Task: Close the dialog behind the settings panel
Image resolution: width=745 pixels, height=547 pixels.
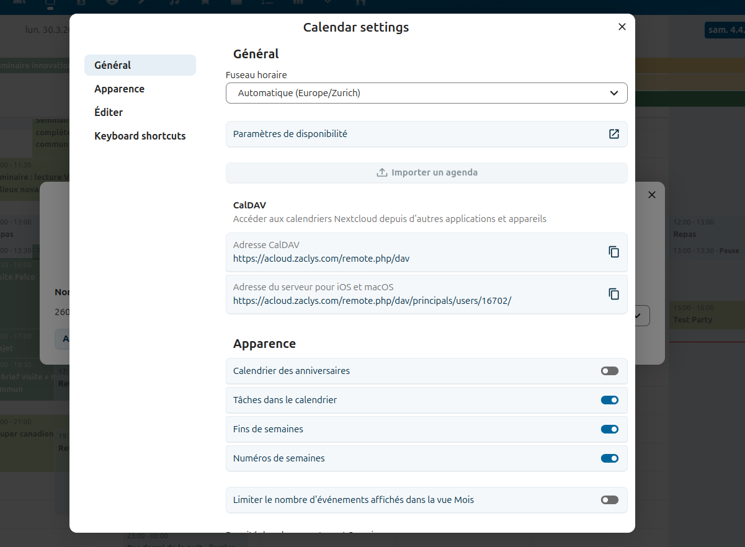Action: click(x=651, y=195)
